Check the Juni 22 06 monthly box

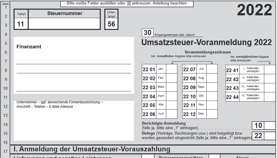pyautogui.click(x=172, y=114)
